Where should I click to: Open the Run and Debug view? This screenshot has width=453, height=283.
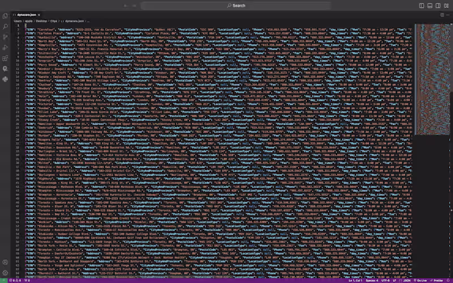5,48
